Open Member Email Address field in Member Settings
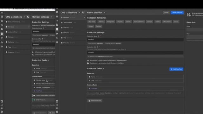203x114 pixels. tap(44, 87)
